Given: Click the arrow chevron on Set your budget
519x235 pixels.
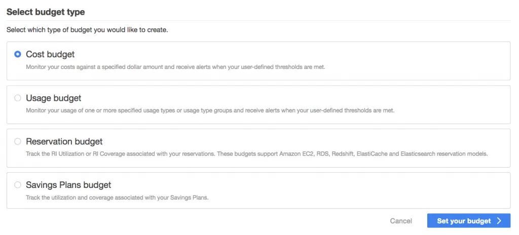Looking at the screenshot, I should (x=499, y=221).
